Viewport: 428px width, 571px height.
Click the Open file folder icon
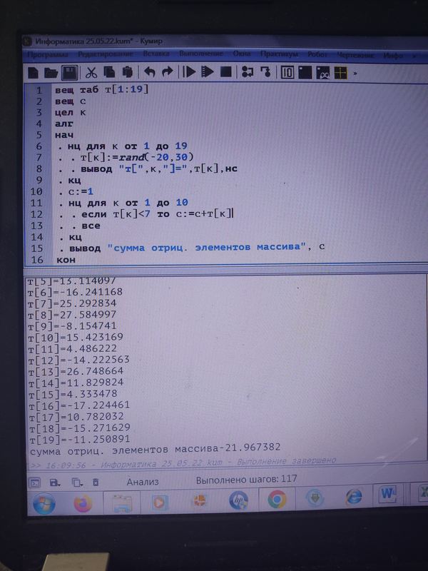click(51, 72)
